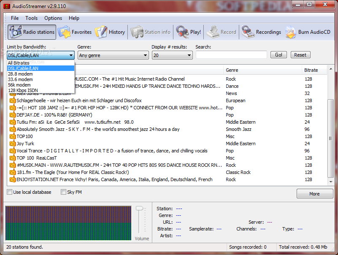Screen dimensions: 338x255
Task: Click the Go! search button
Action: click(279, 55)
